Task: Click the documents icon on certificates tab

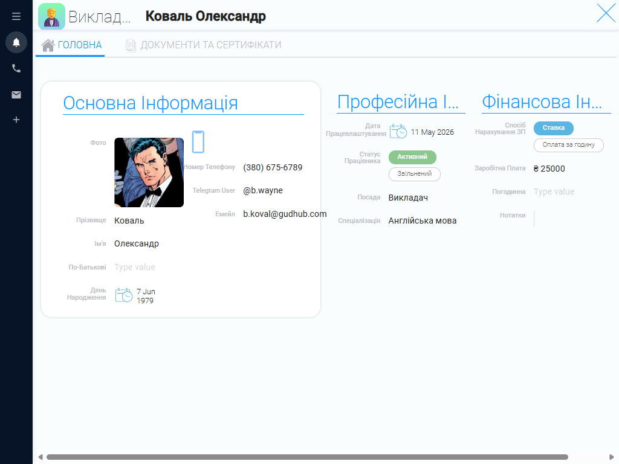Action: [131, 45]
